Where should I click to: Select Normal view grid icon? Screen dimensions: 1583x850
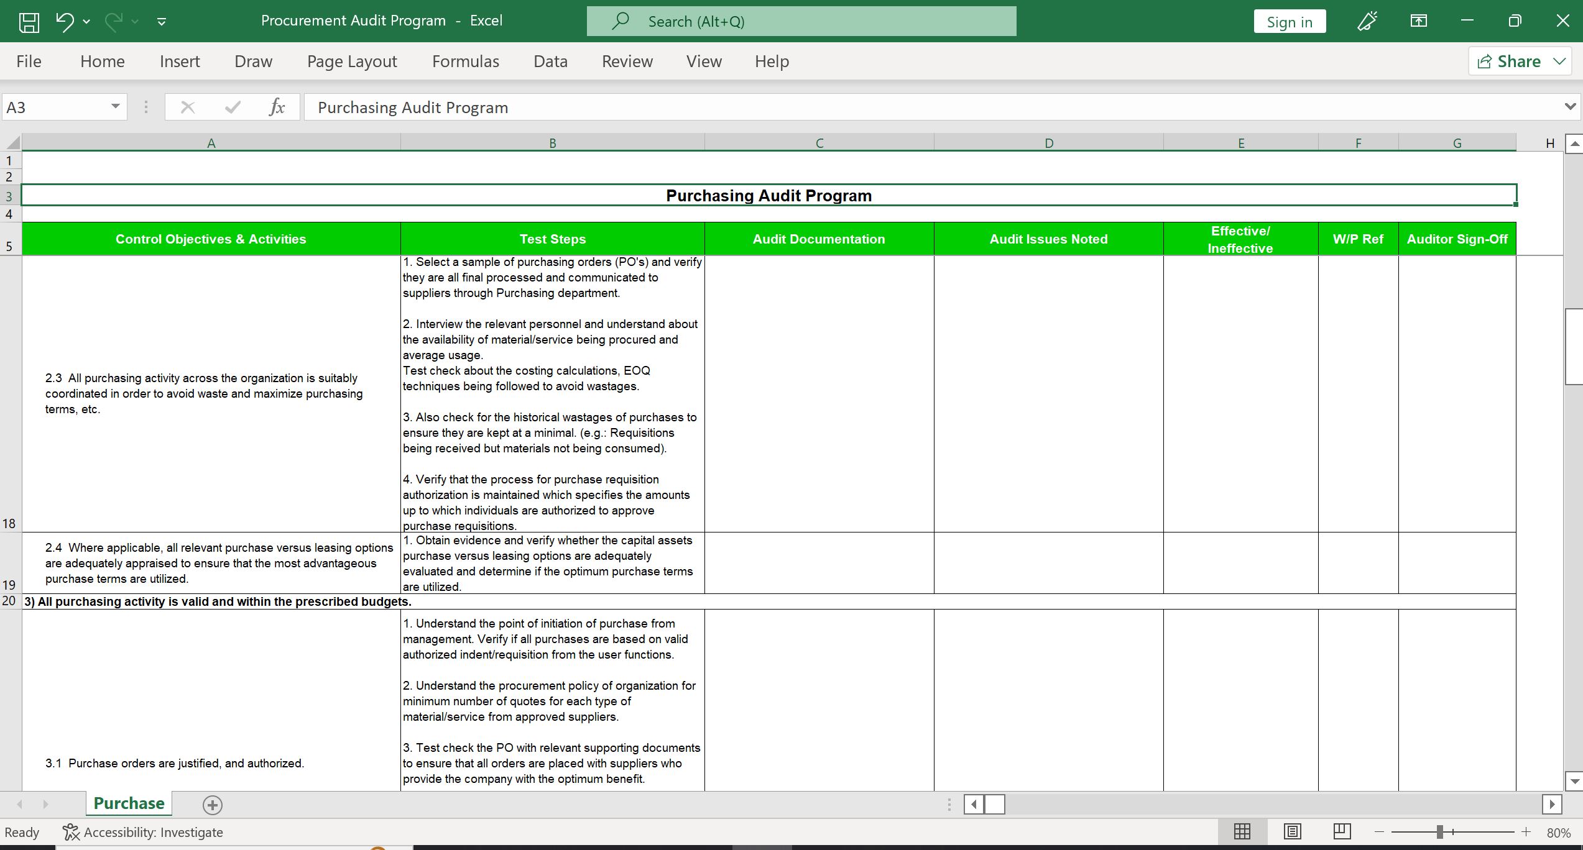tap(1242, 831)
